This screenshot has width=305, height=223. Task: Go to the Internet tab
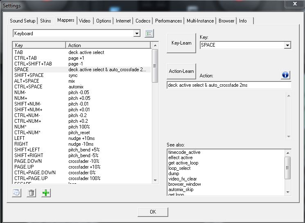[x=123, y=21]
